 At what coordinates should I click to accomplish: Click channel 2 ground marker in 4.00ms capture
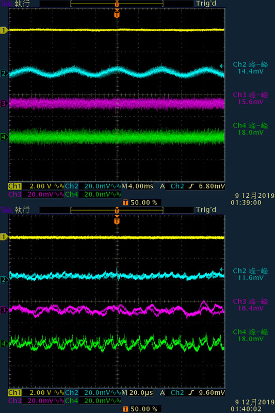(x=4, y=73)
